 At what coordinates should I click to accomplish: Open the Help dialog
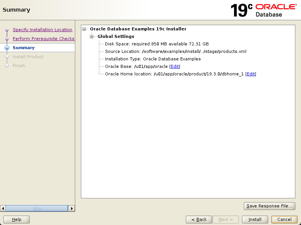pos(17,219)
